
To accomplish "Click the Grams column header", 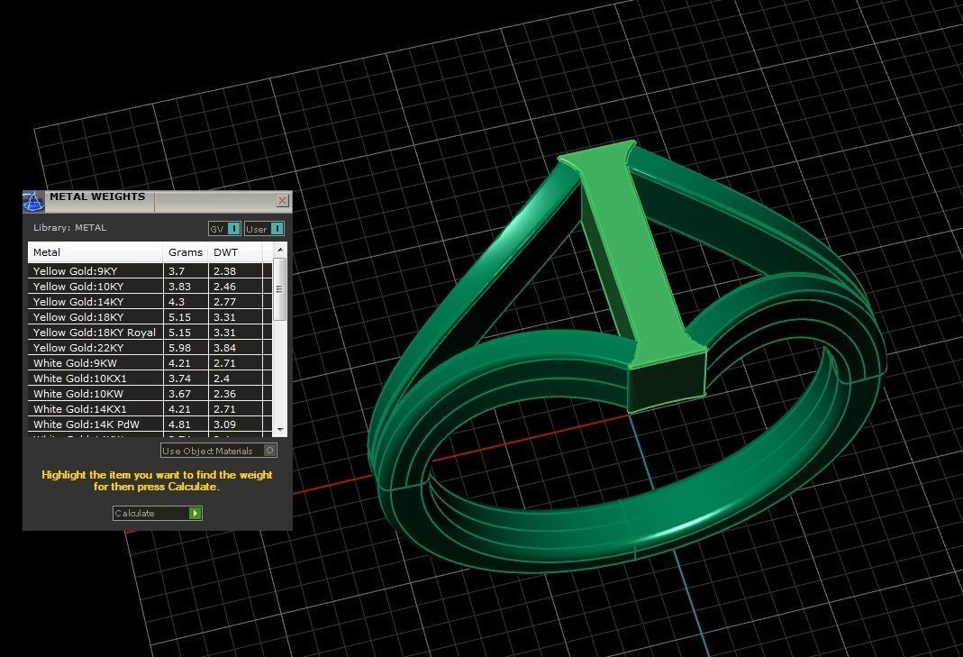I will pos(186,252).
